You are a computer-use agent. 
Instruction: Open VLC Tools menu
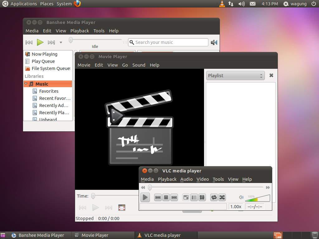(218, 179)
